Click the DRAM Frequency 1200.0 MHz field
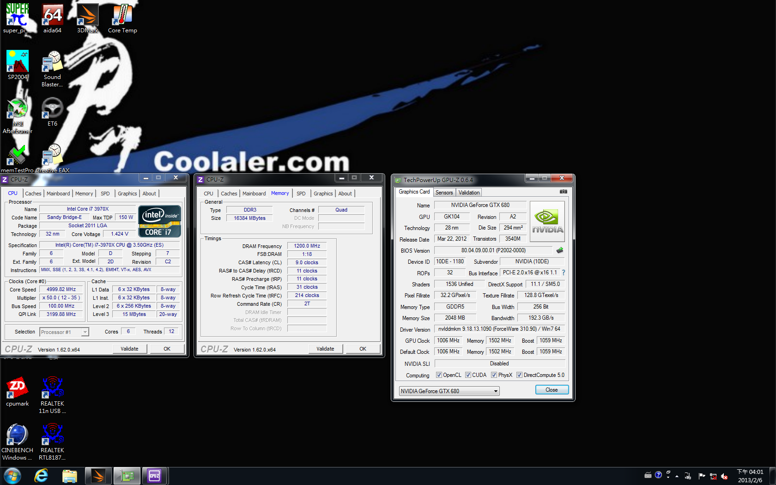The height and width of the screenshot is (485, 776). click(x=307, y=246)
